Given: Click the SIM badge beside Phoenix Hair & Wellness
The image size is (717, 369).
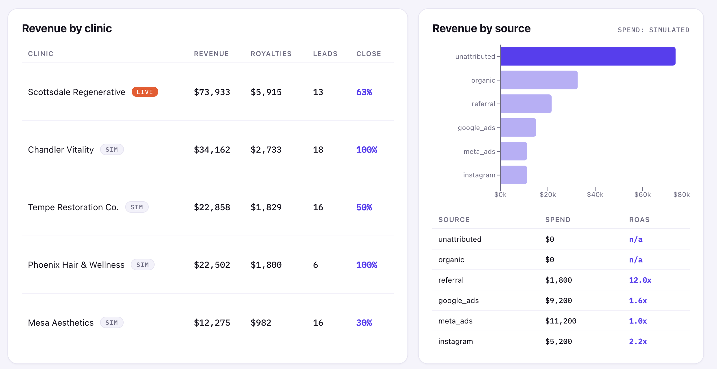Looking at the screenshot, I should [x=143, y=265].
